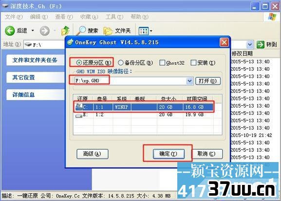Click the grey Forward arrow icon

[x=45, y=31]
